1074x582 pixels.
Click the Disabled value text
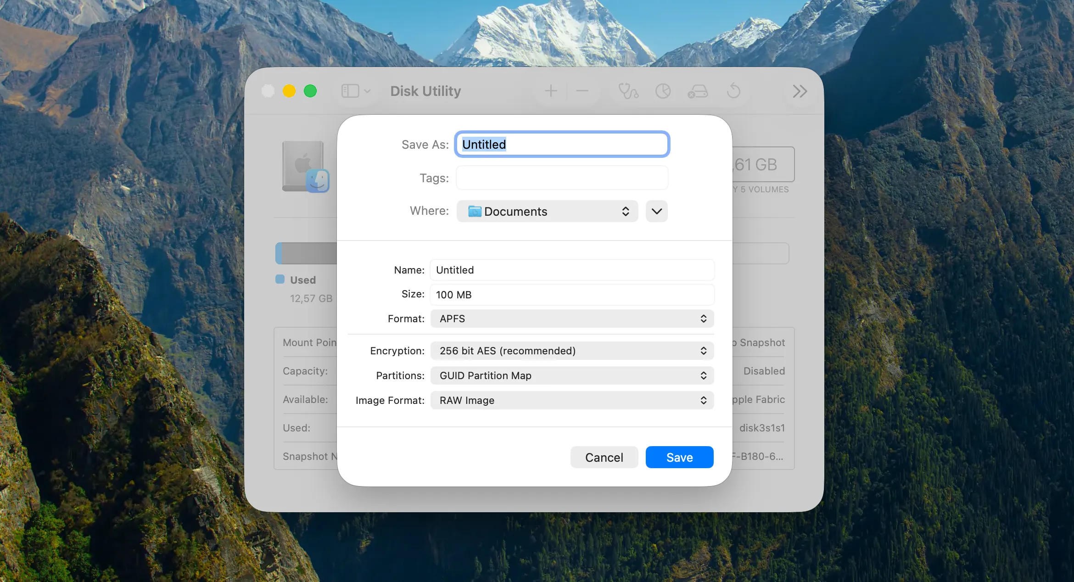(x=764, y=371)
